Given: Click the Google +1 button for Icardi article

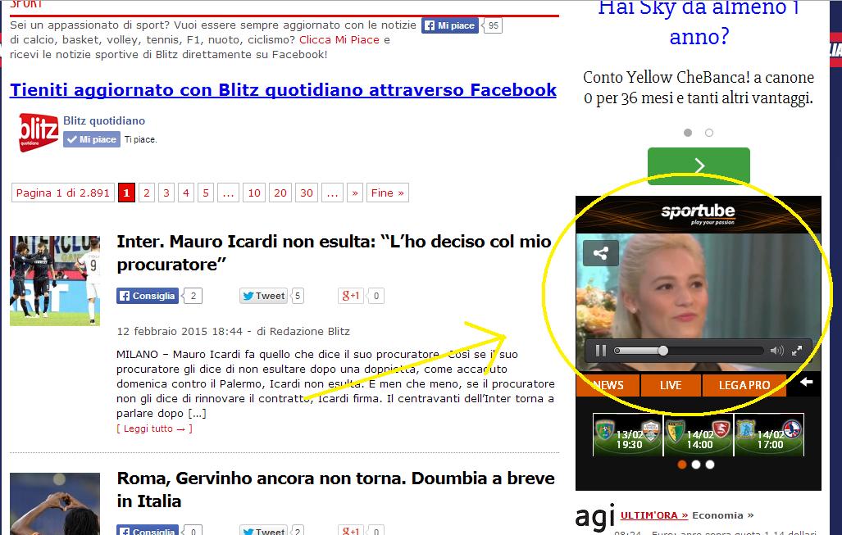Looking at the screenshot, I should click(x=351, y=296).
